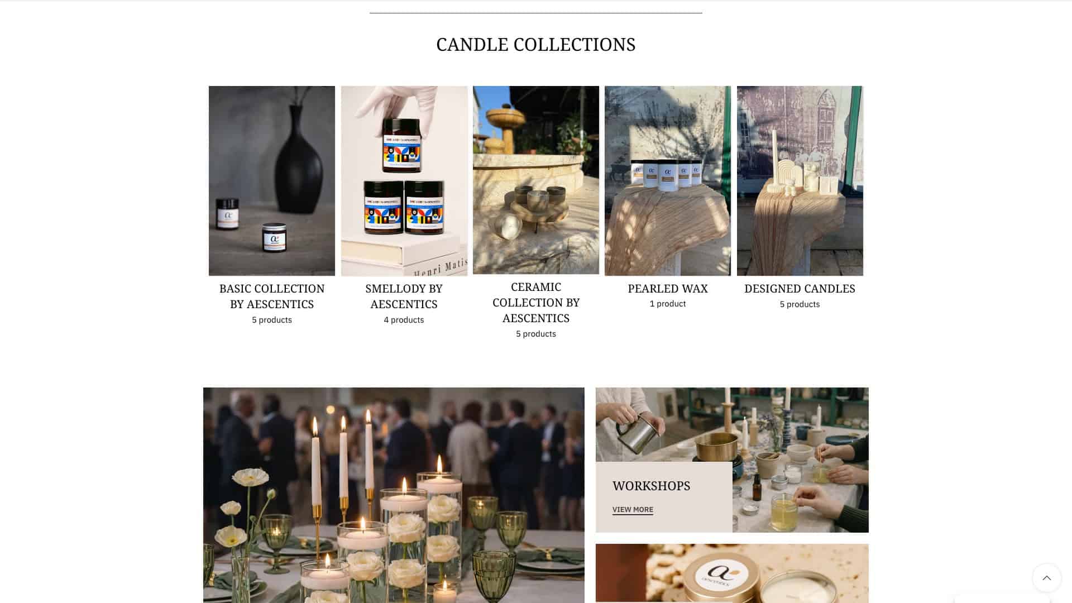Open the Pearled Wax collection image
Image resolution: width=1072 pixels, height=603 pixels.
click(x=668, y=181)
